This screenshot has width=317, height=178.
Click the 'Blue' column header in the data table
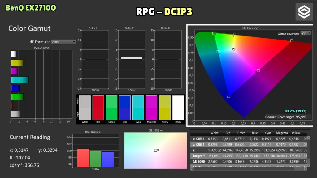point(255,133)
